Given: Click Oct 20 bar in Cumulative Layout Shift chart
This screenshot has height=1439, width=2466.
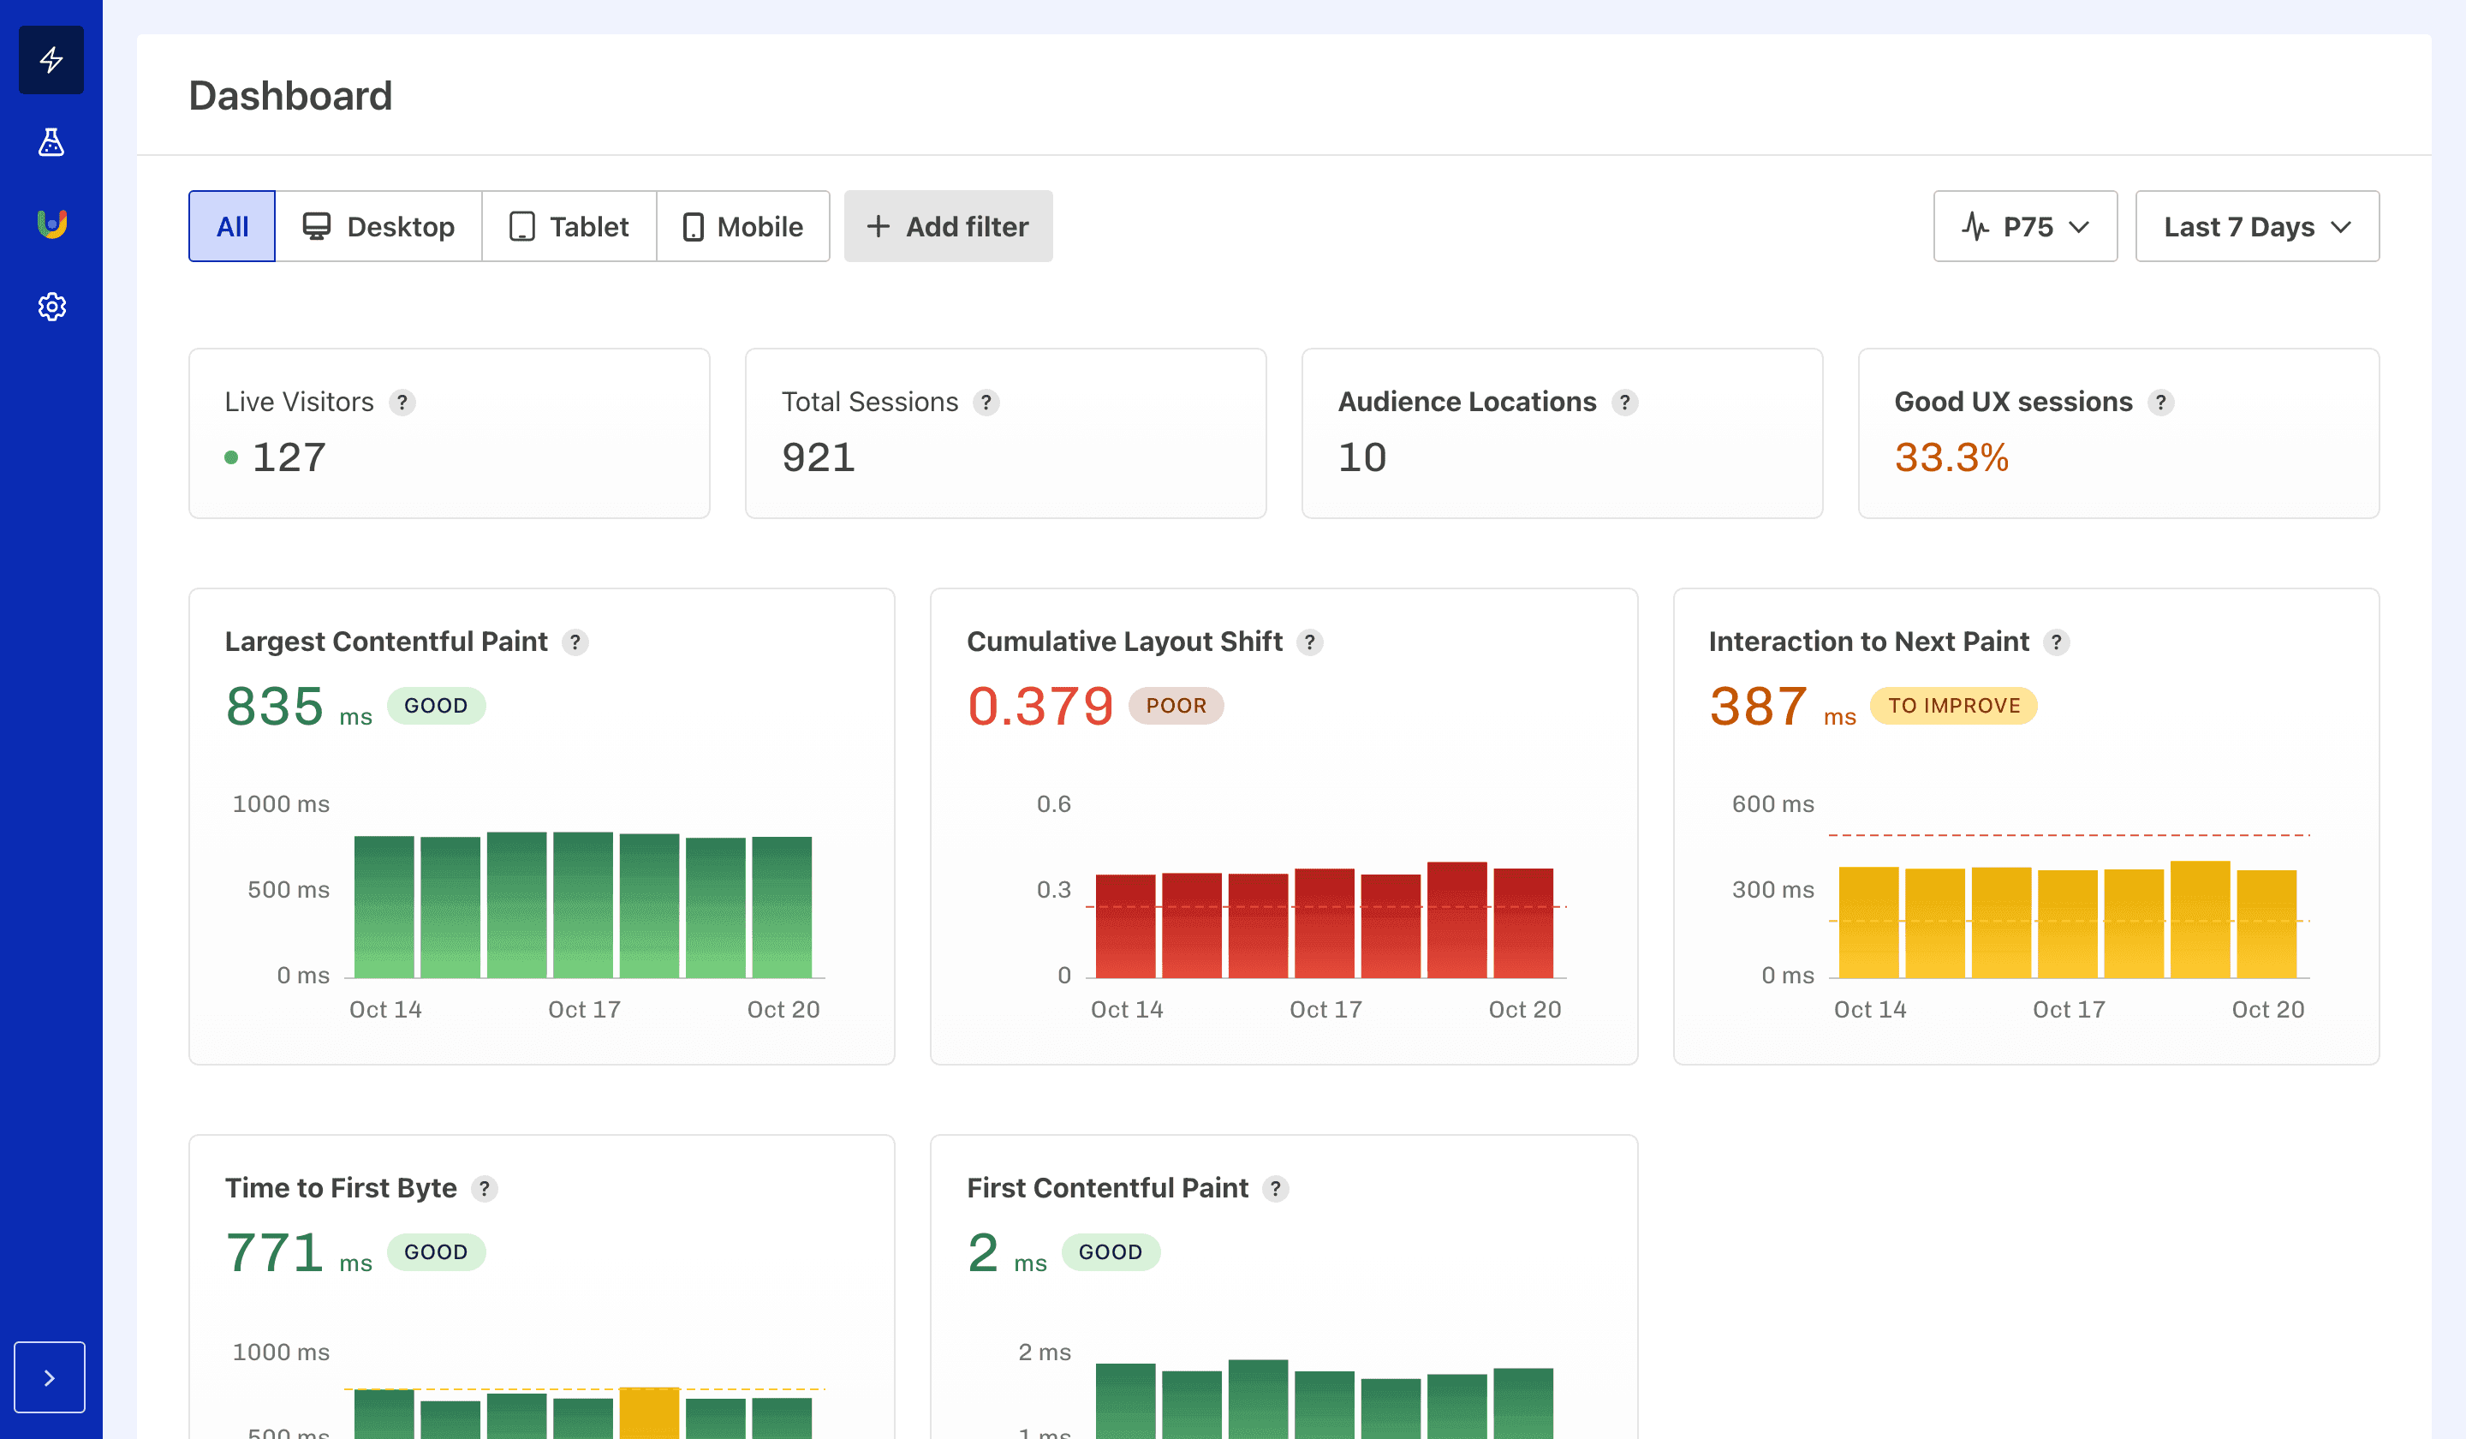Looking at the screenshot, I should [x=1522, y=923].
